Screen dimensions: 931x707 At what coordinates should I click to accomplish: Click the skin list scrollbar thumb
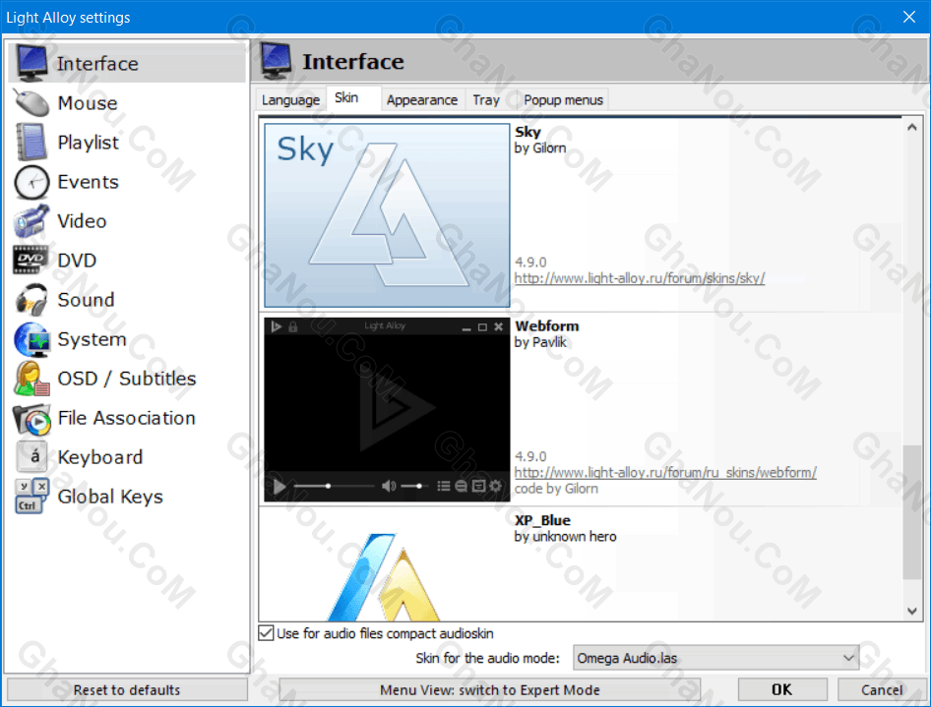click(x=912, y=511)
